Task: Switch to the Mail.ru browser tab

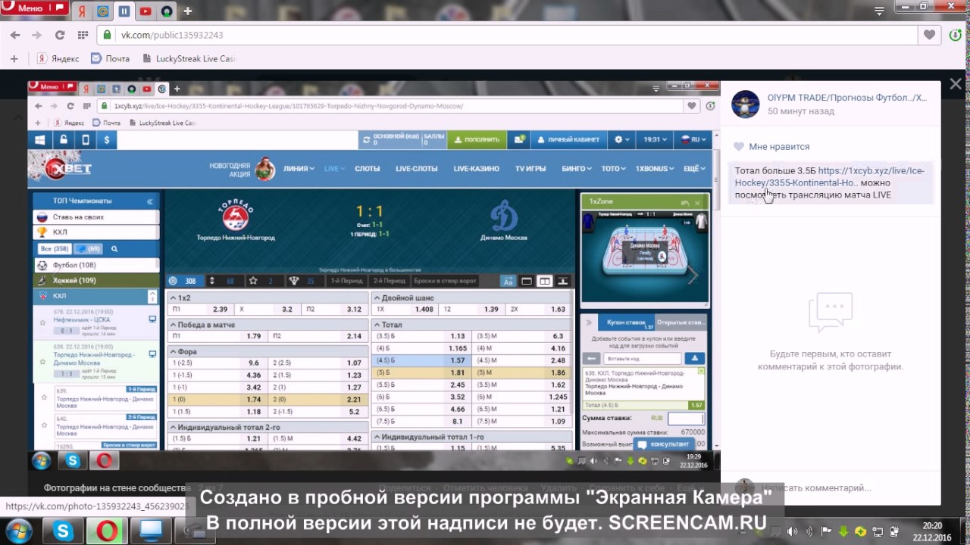Action: click(103, 11)
